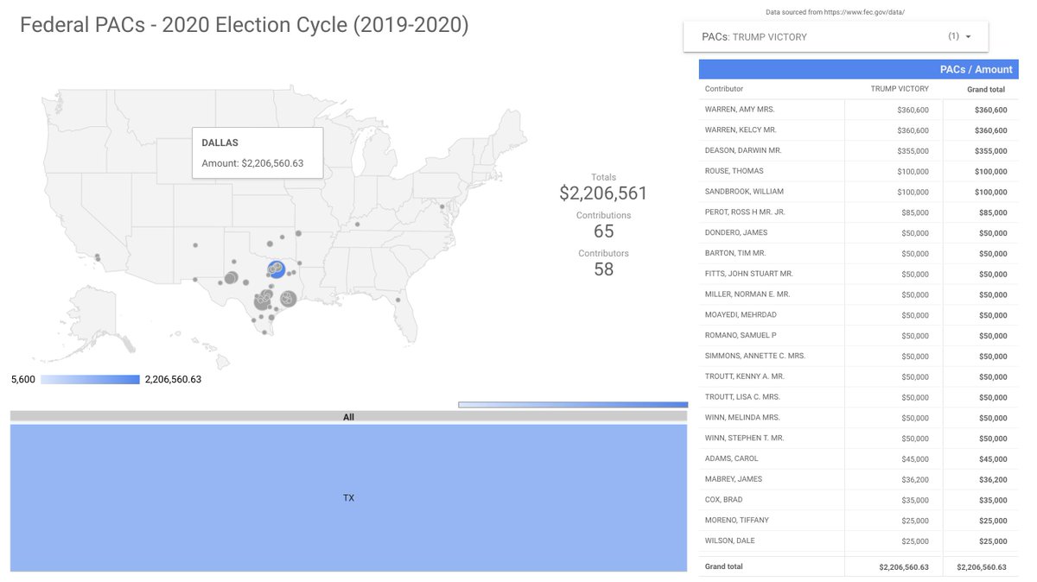
Task: Select MABREY, JAMES contributor
Action: 734,479
